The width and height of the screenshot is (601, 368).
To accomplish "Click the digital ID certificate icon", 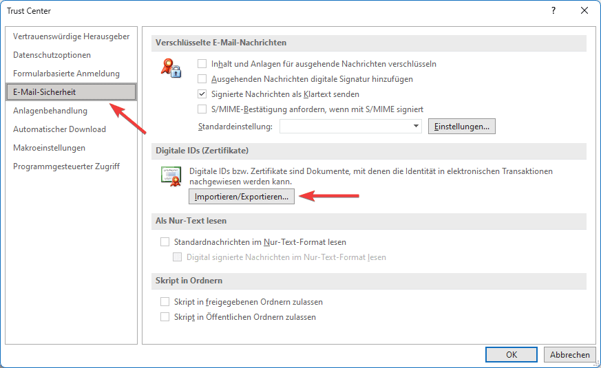I will click(x=170, y=176).
